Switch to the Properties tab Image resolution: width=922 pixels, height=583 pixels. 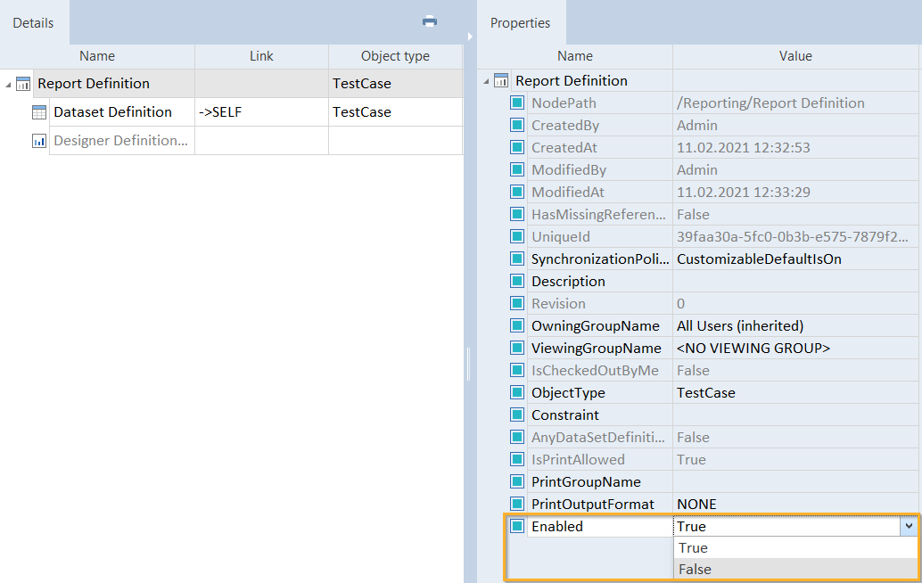point(520,23)
